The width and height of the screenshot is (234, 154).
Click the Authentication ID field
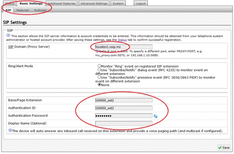(124, 108)
